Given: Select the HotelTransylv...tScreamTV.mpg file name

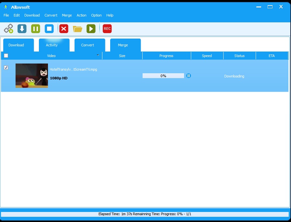Looking at the screenshot, I should 73,69.
